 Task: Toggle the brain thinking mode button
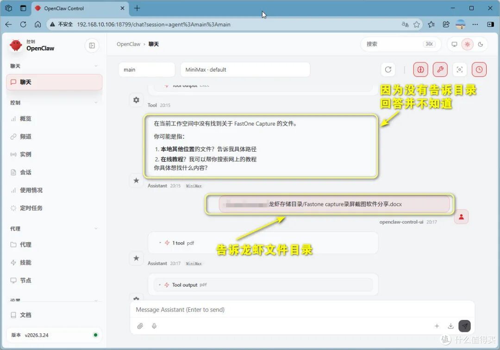420,69
